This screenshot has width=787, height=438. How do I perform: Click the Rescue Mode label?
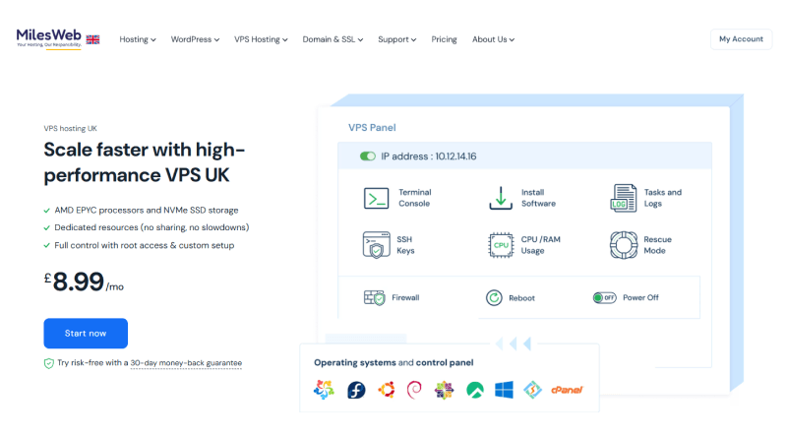tap(657, 245)
